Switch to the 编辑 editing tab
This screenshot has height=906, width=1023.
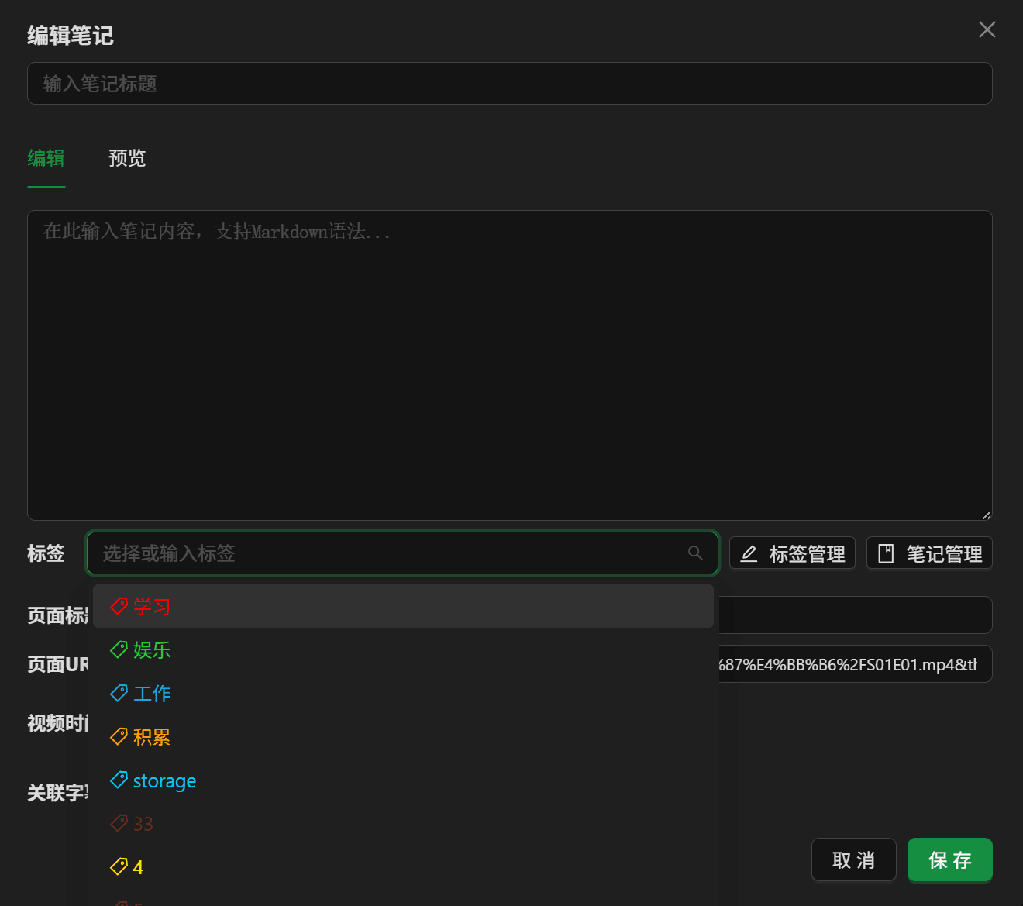pyautogui.click(x=46, y=158)
